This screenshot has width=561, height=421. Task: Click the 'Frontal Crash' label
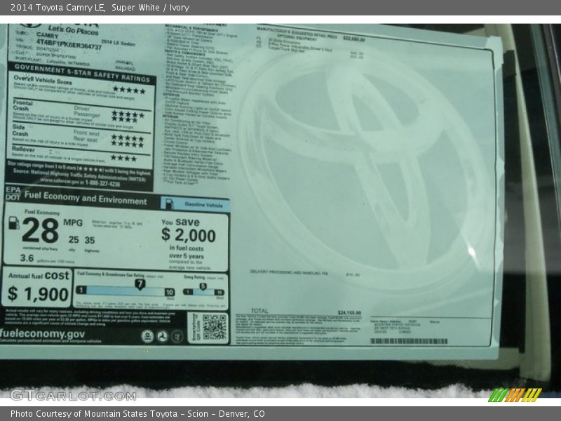22,105
